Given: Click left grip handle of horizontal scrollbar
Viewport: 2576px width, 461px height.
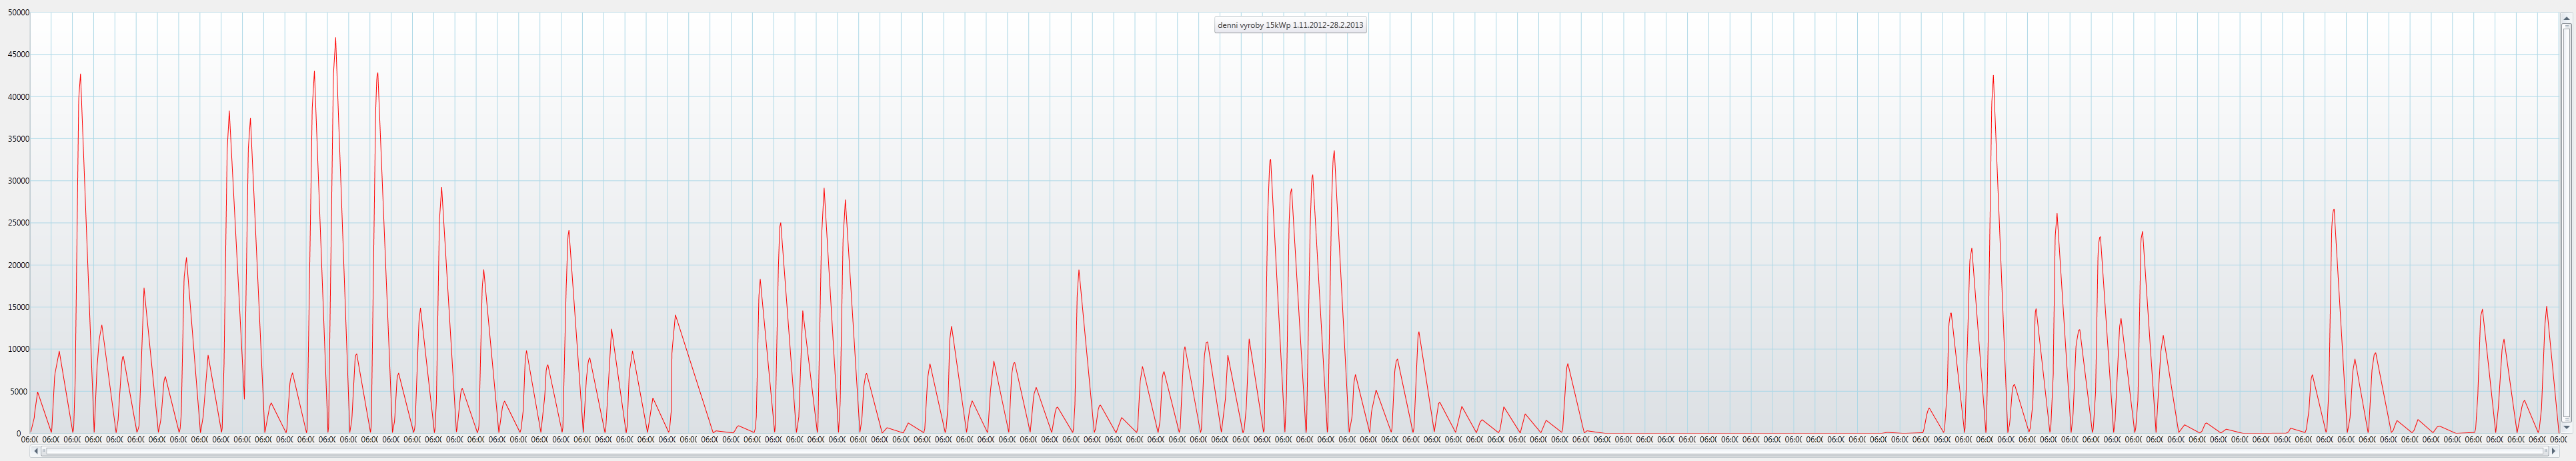Looking at the screenshot, I should click(x=44, y=451).
